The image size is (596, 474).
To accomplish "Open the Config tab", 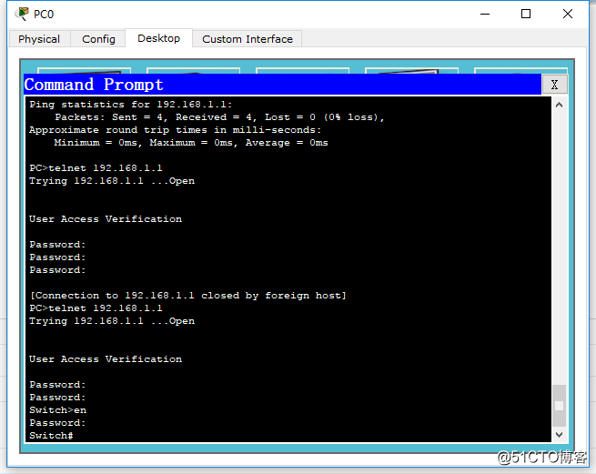I will point(98,39).
